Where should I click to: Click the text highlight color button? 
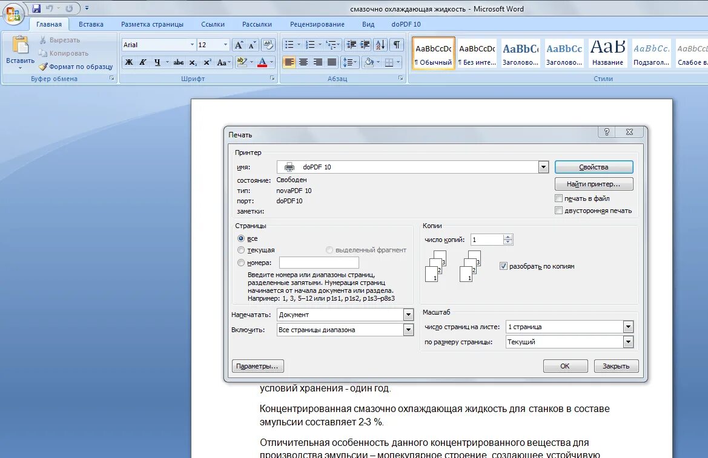tap(242, 62)
